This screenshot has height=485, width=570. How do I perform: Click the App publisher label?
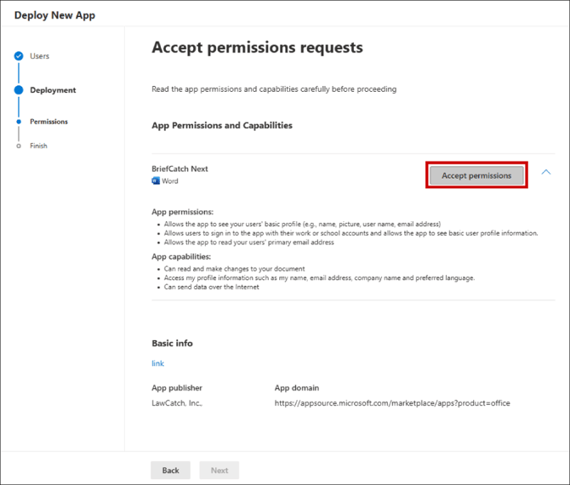click(177, 388)
